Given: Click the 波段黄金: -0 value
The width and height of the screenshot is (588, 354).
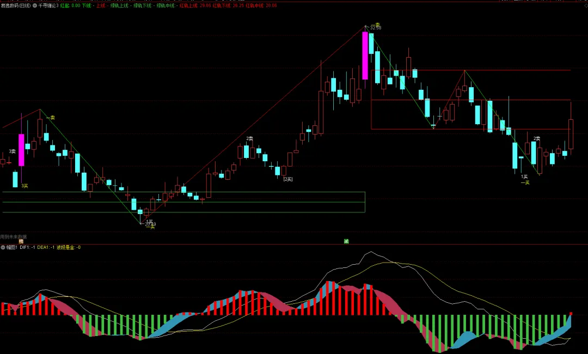Looking at the screenshot, I should (x=69, y=247).
